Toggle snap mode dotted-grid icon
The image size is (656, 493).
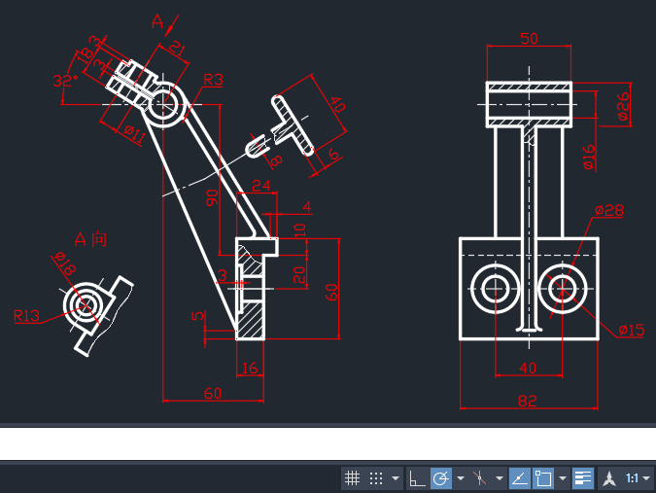click(376, 478)
